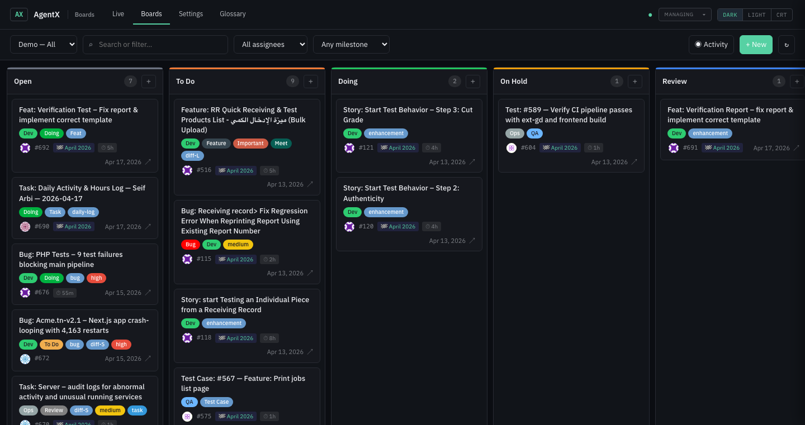This screenshot has height=425, width=805.
Task: Click the Important label on card #516
Action: click(250, 144)
